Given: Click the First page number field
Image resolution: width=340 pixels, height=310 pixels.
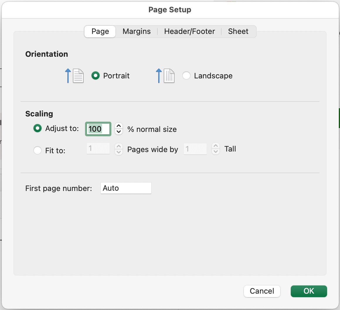Looking at the screenshot, I should point(126,188).
